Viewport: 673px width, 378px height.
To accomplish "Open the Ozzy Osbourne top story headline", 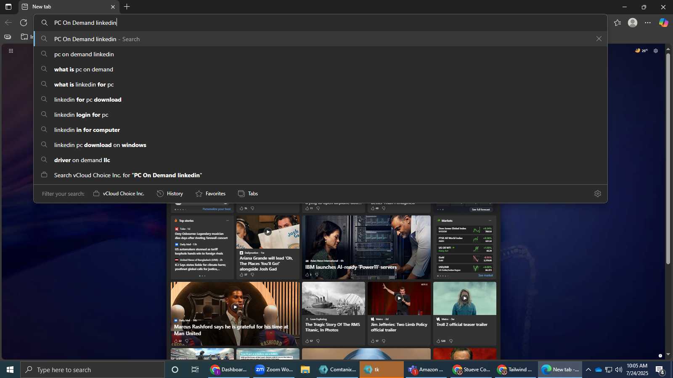I will click(x=201, y=236).
